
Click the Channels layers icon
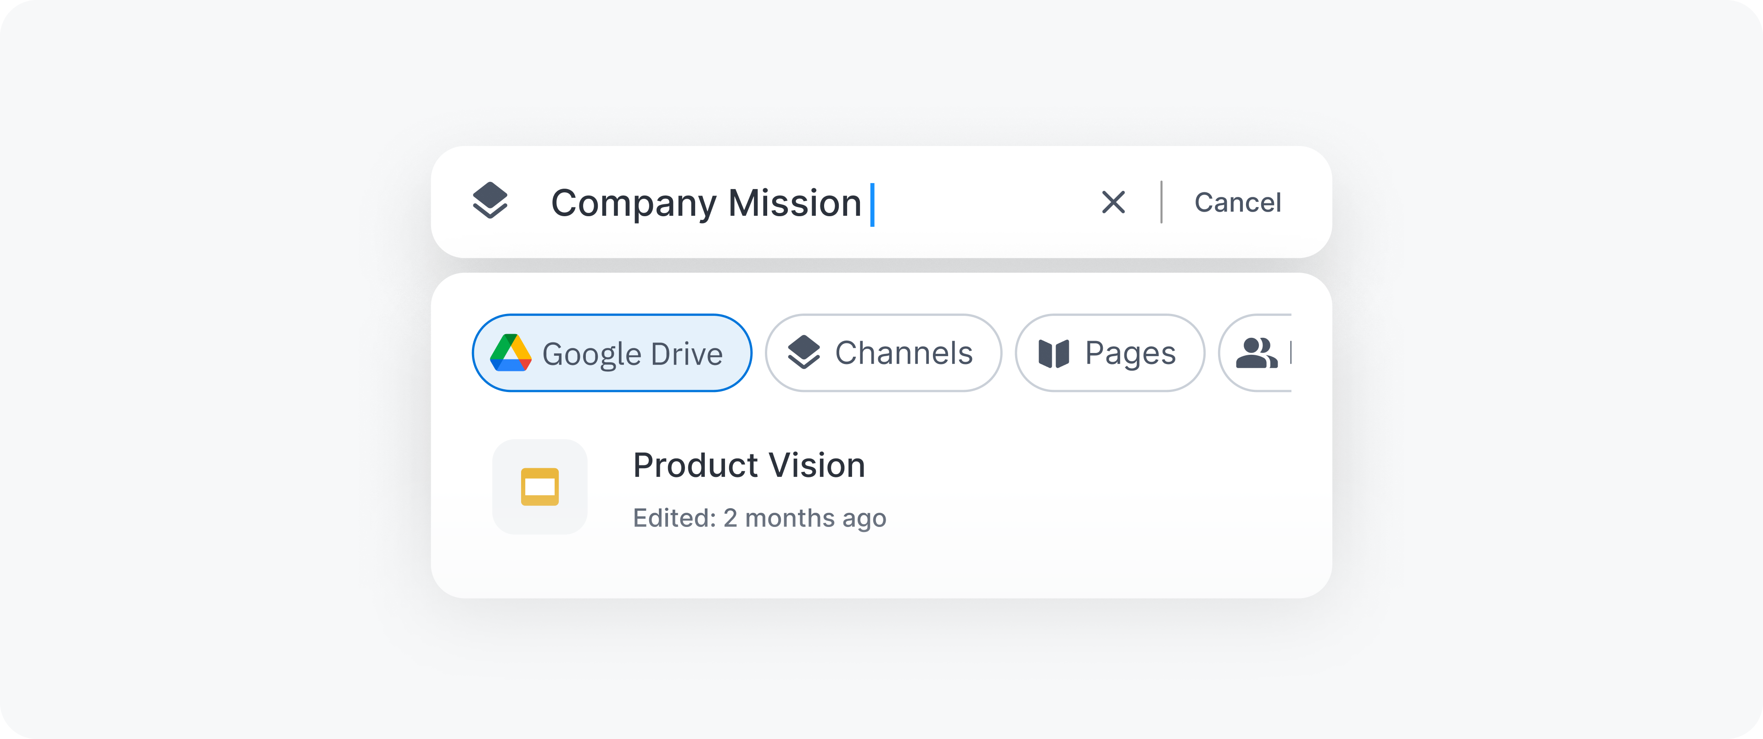click(803, 353)
